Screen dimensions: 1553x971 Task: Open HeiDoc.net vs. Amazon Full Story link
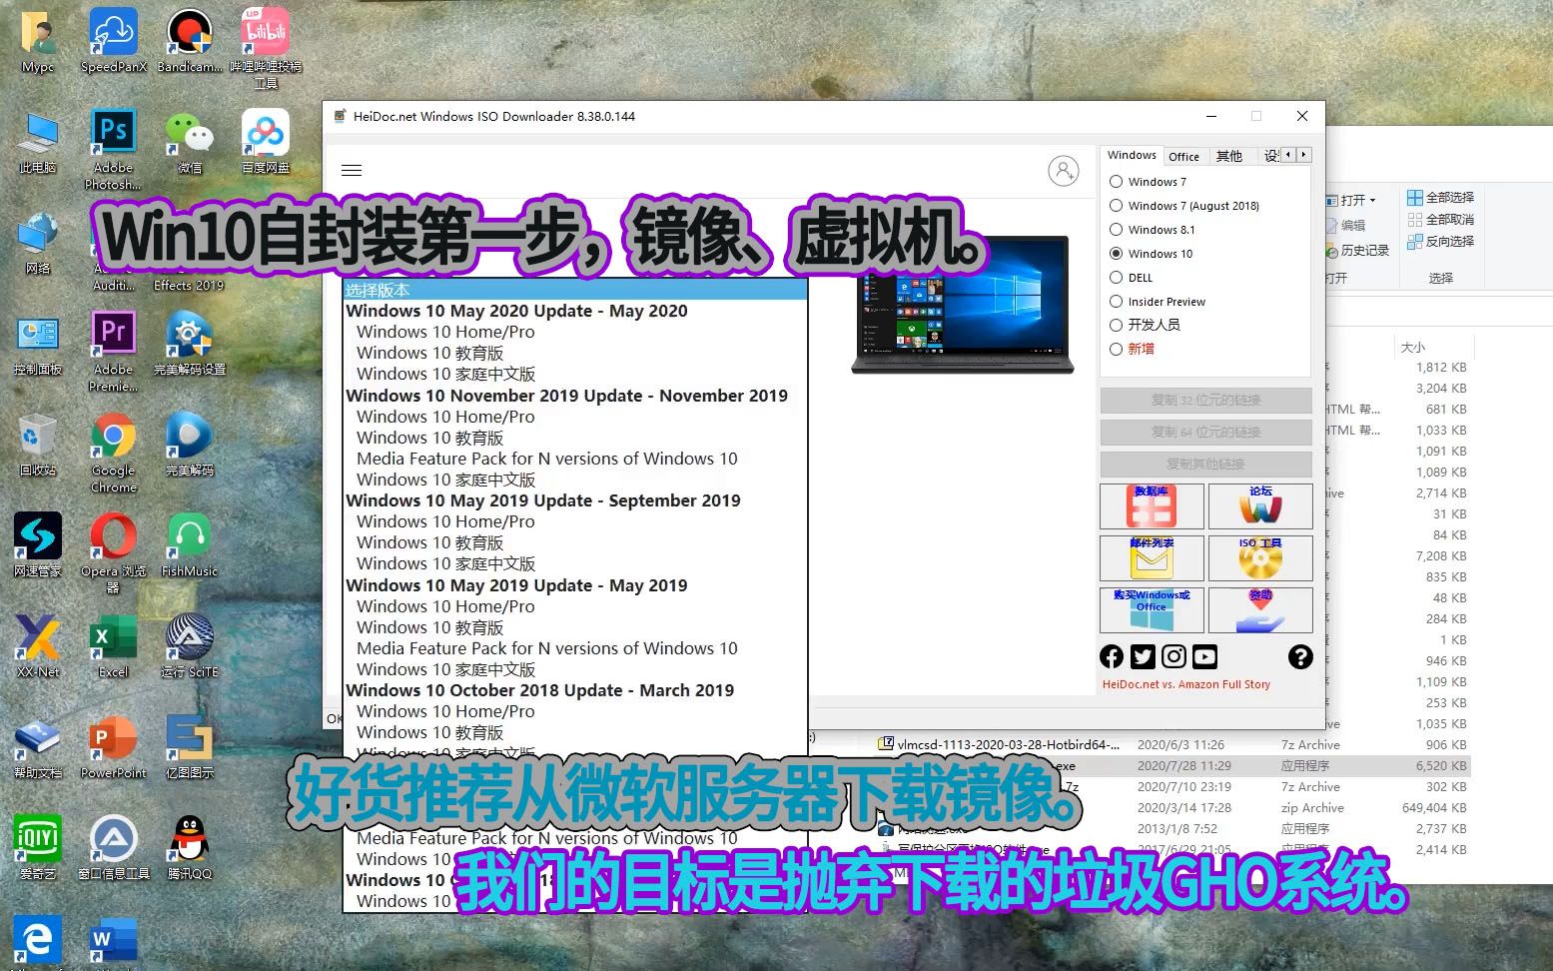pyautogui.click(x=1185, y=684)
